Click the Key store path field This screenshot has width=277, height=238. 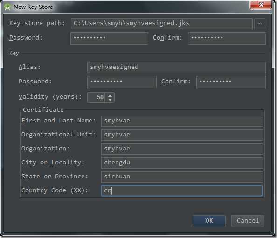click(162, 24)
